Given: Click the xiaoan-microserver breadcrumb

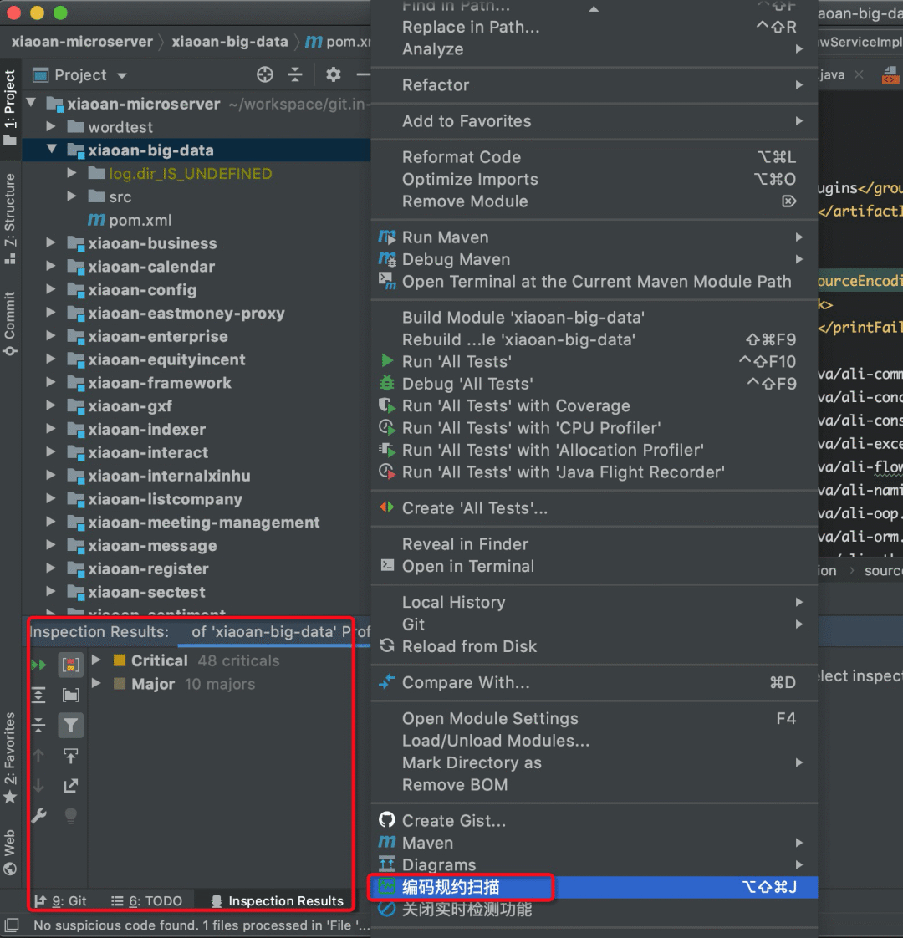Looking at the screenshot, I should pos(82,41).
